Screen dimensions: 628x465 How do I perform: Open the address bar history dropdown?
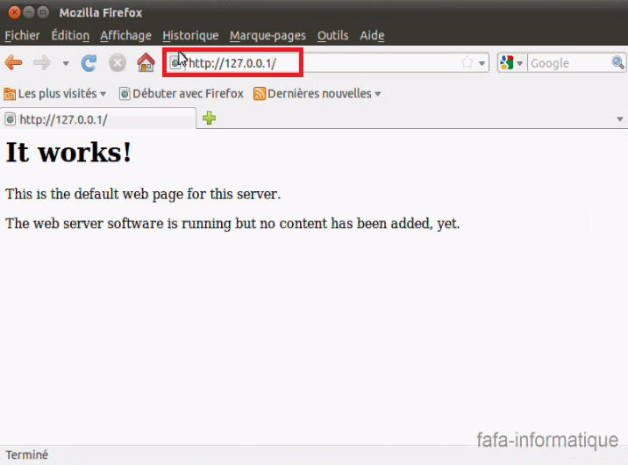click(x=482, y=63)
